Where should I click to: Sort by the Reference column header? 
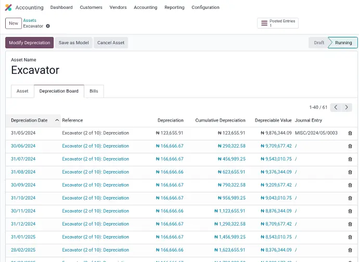coord(72,121)
